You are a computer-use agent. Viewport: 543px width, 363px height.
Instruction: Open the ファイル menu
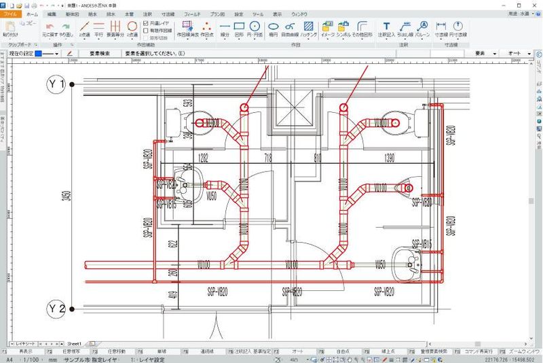pyautogui.click(x=10, y=14)
